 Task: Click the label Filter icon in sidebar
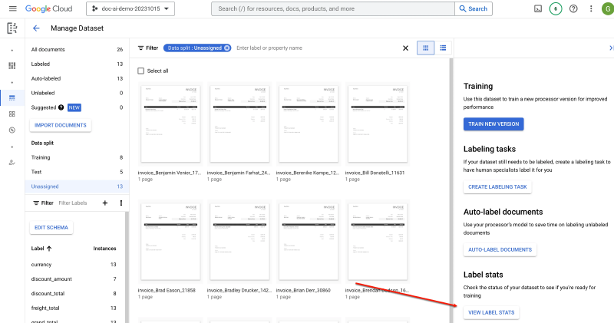[x=36, y=203]
